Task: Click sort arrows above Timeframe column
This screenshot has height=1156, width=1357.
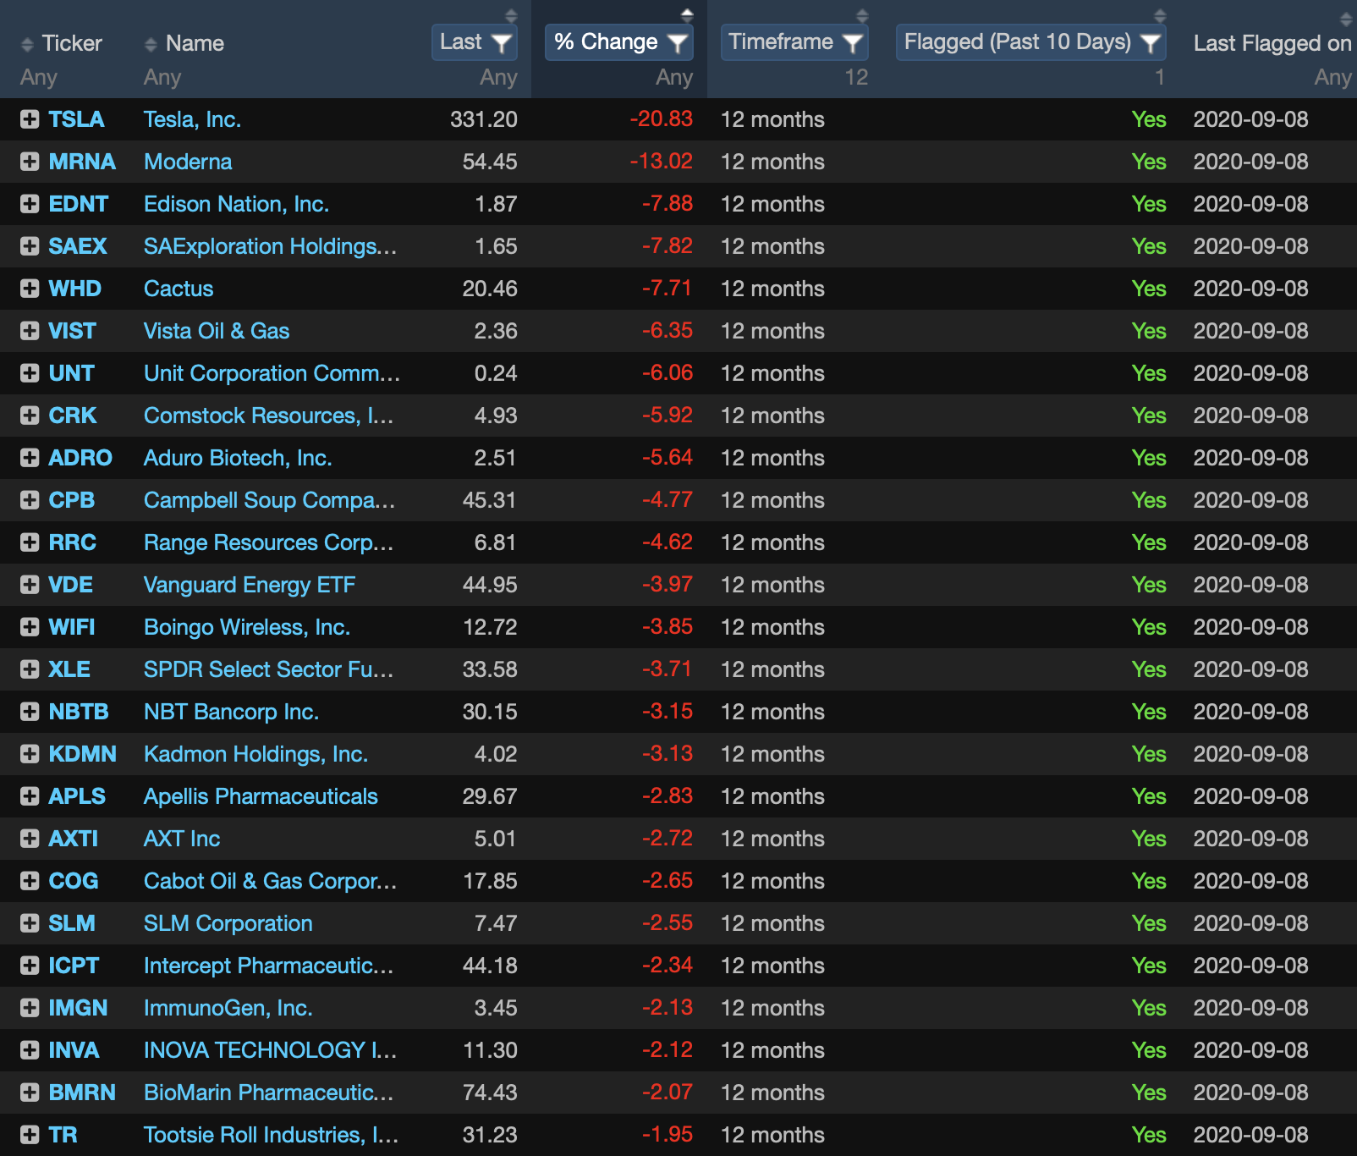Action: click(862, 15)
